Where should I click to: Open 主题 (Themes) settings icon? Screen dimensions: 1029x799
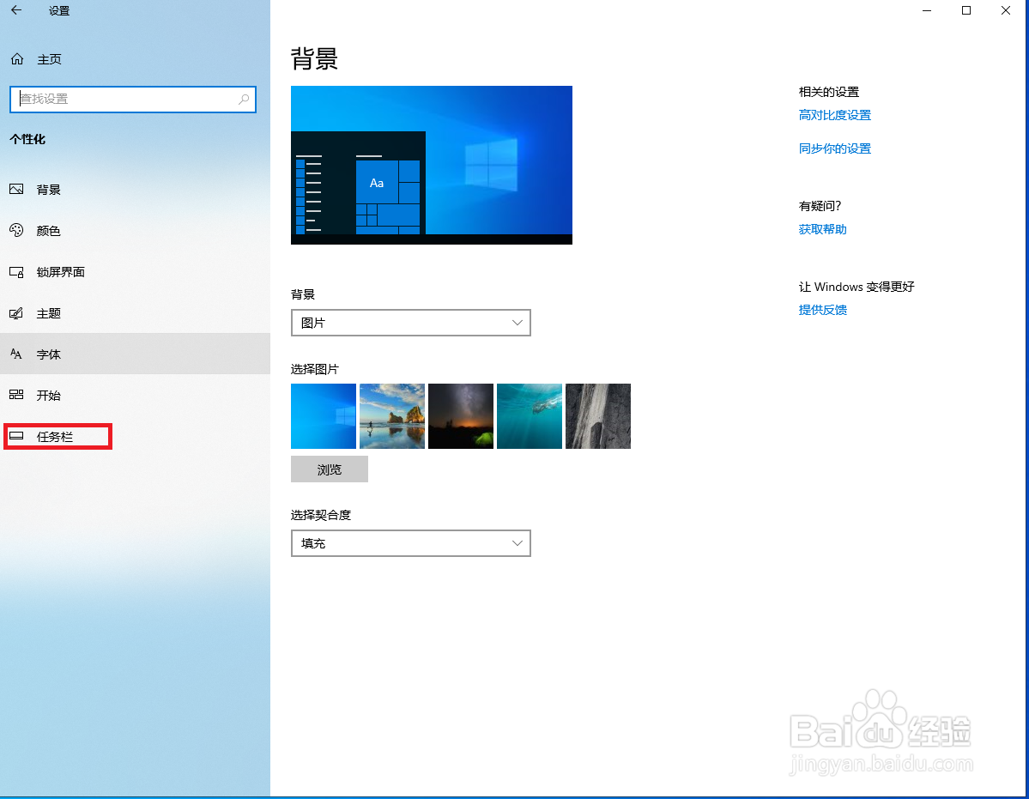[16, 313]
